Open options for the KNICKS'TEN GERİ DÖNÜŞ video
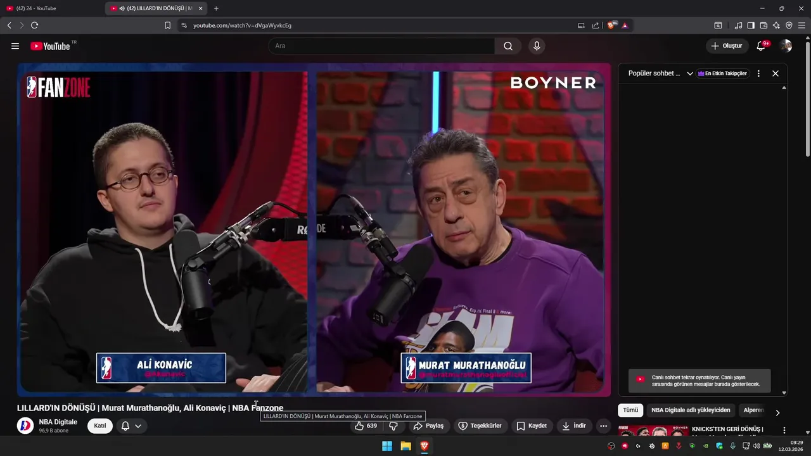The width and height of the screenshot is (811, 456). 784,431
